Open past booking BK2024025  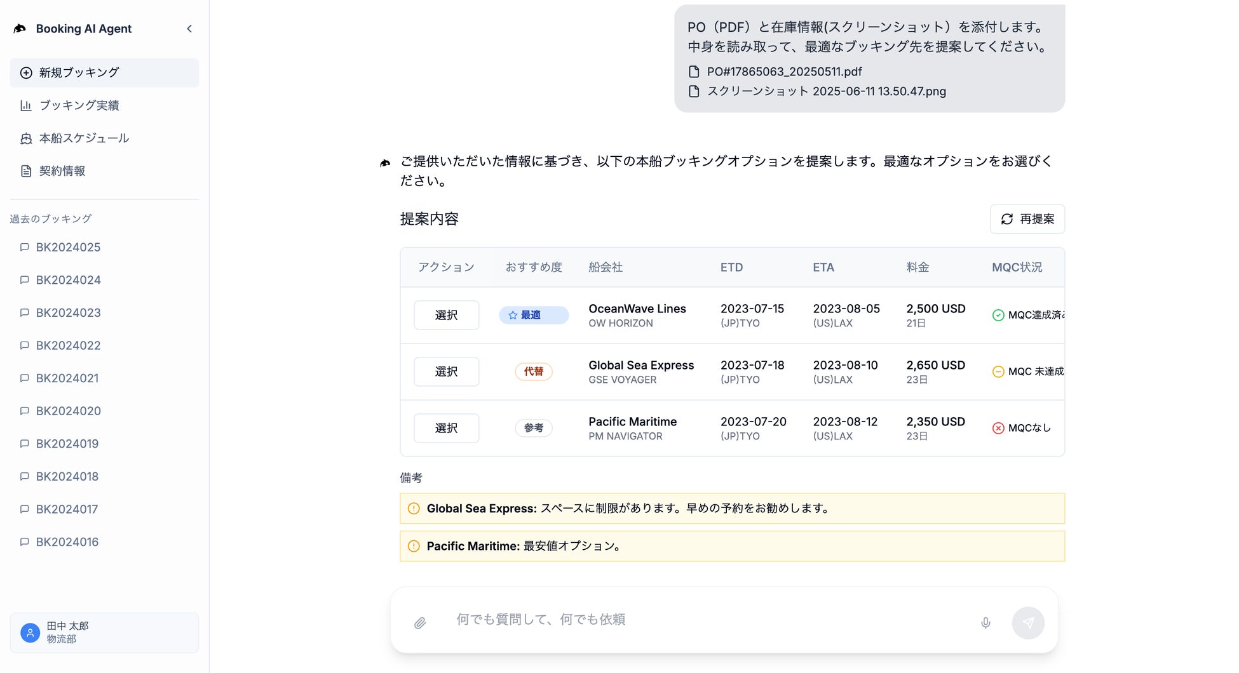[x=68, y=247]
